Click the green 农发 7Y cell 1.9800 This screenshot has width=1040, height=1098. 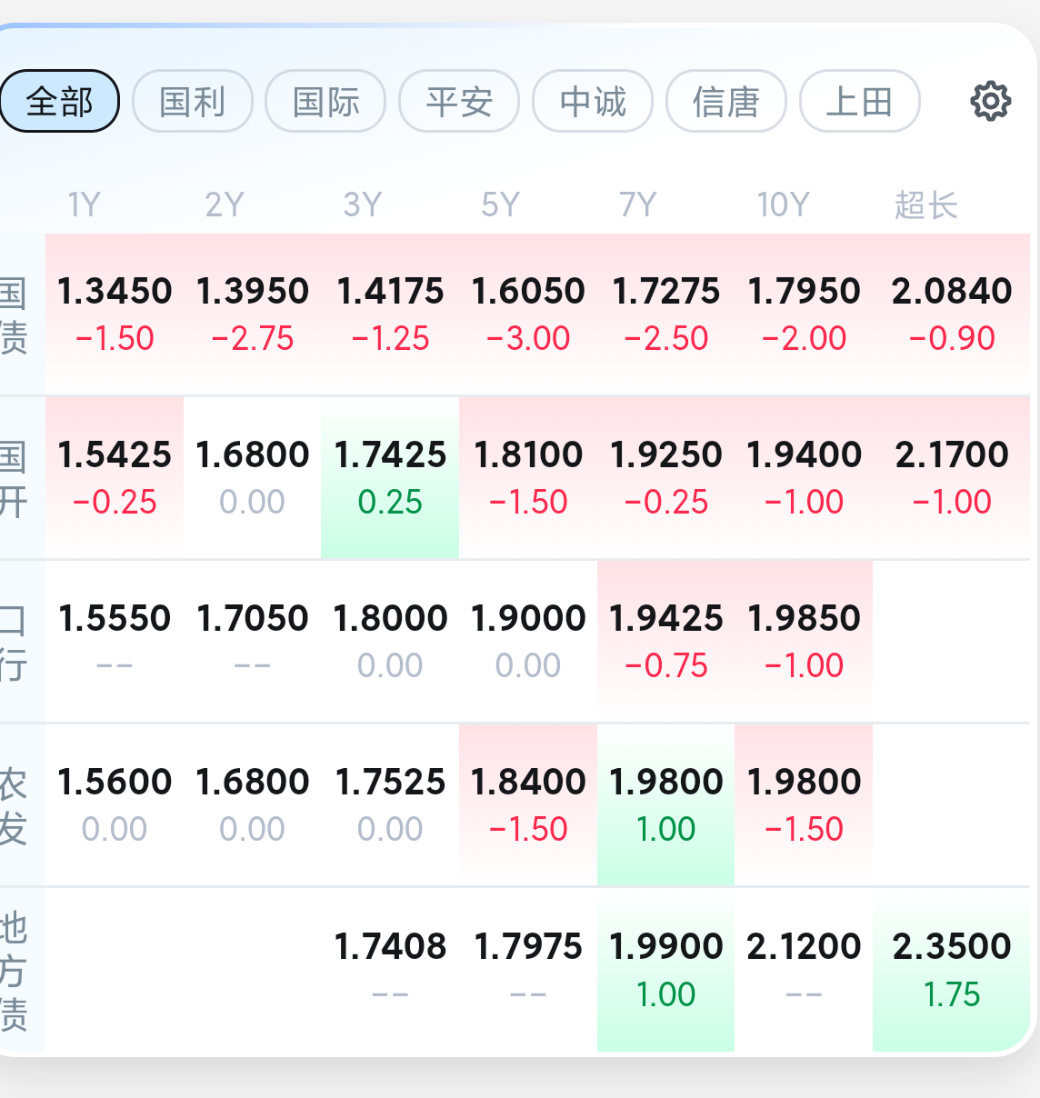pyautogui.click(x=665, y=804)
